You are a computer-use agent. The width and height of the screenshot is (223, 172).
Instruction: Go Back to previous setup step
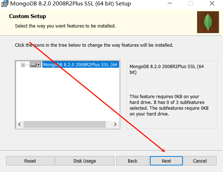[x=132, y=161]
